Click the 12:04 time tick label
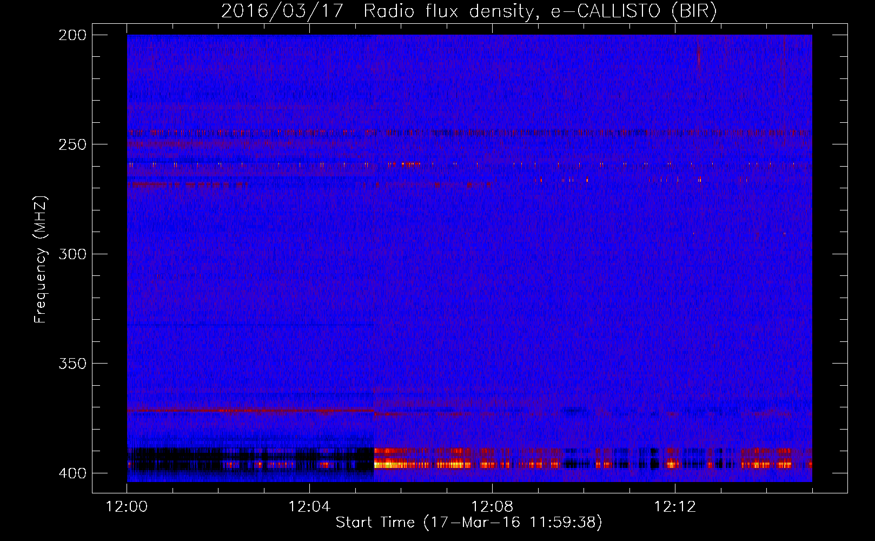This screenshot has height=541, width=875. click(x=309, y=507)
